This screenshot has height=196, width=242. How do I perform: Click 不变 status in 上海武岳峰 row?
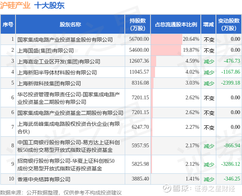point(209,127)
